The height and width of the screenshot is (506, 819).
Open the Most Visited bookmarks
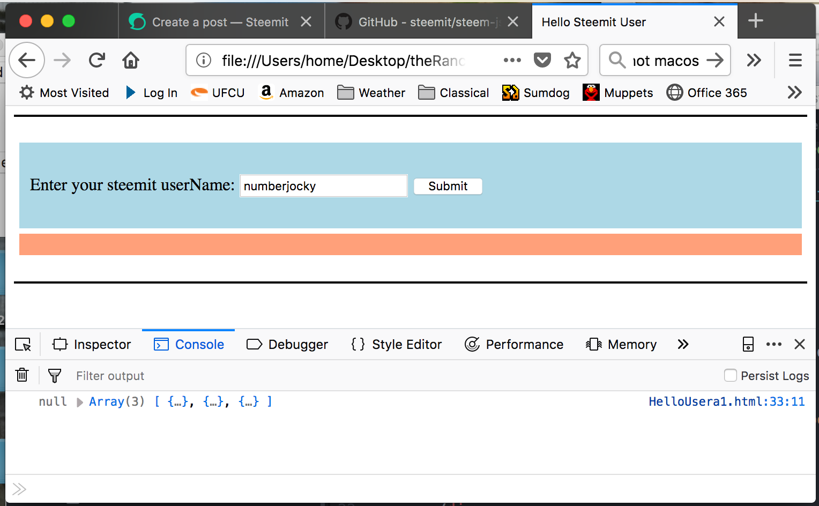tap(64, 93)
